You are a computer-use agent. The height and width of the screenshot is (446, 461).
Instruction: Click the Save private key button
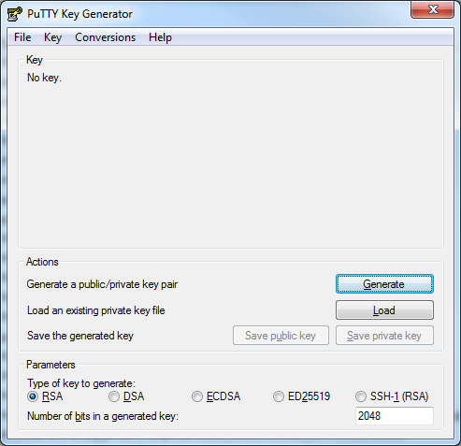pos(384,336)
